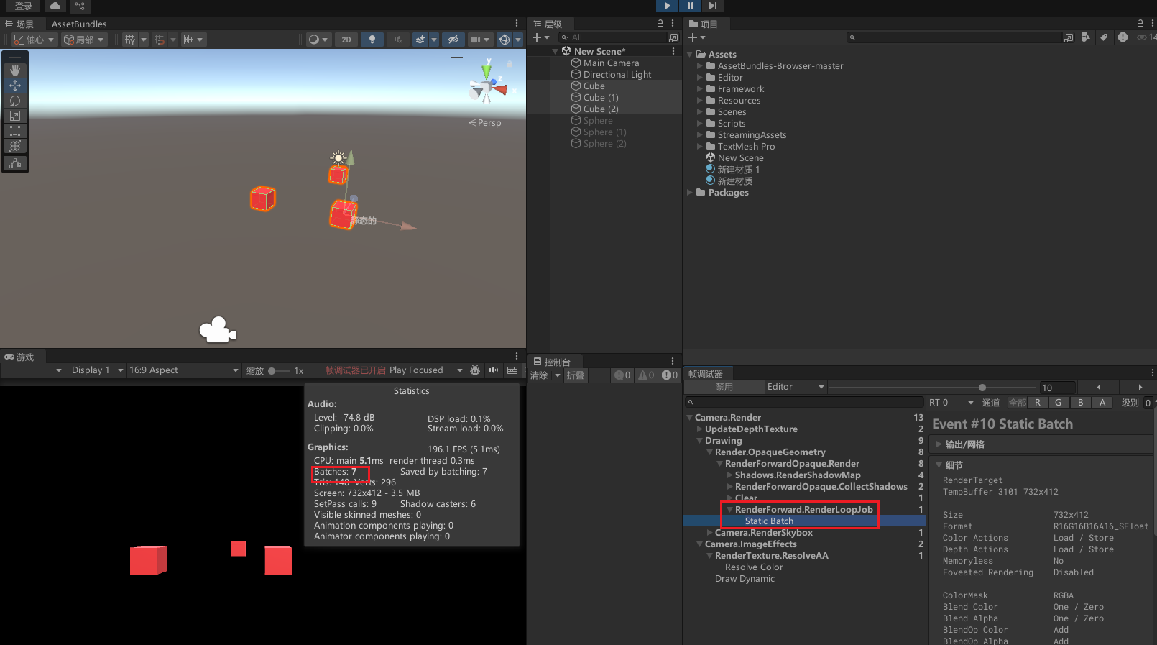Select the Rect transform tool
The image size is (1157, 645).
click(14, 131)
